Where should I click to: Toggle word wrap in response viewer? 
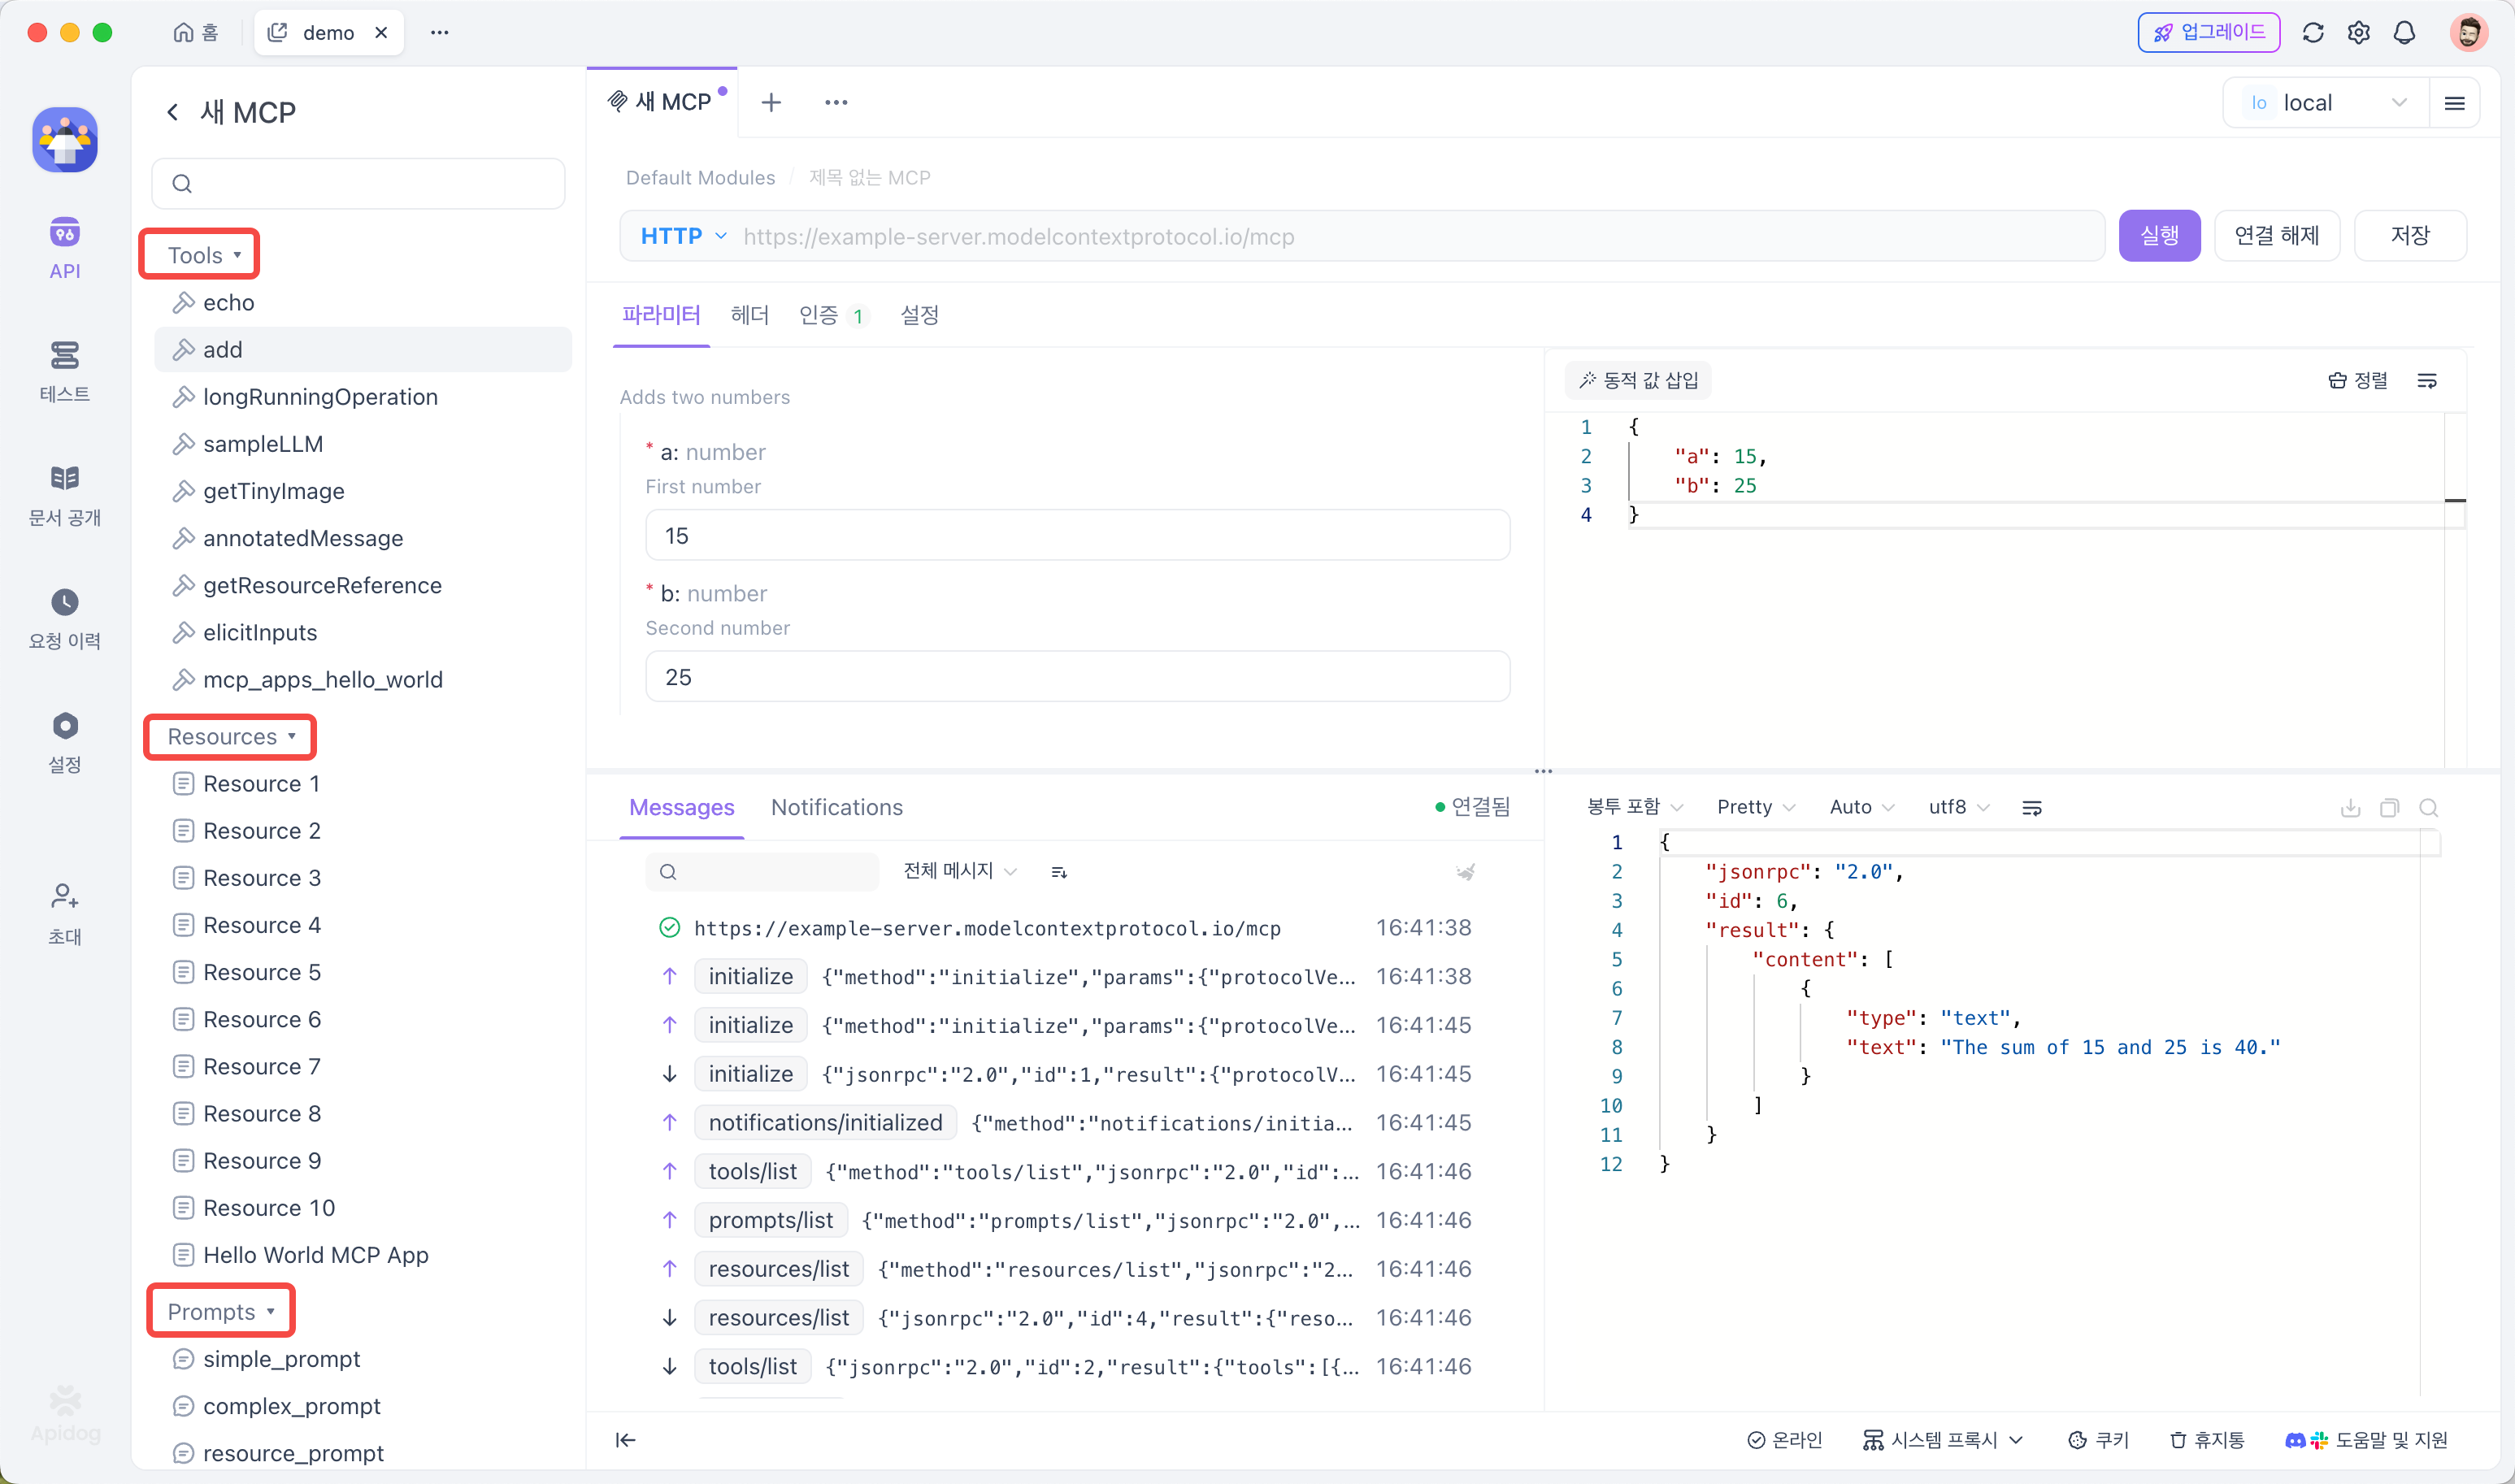click(2031, 808)
